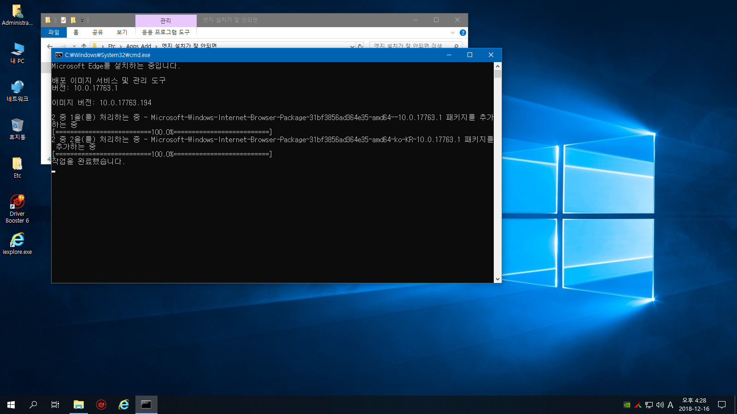
Task: Switch to the 홈 ribbon tab
Action: point(76,33)
